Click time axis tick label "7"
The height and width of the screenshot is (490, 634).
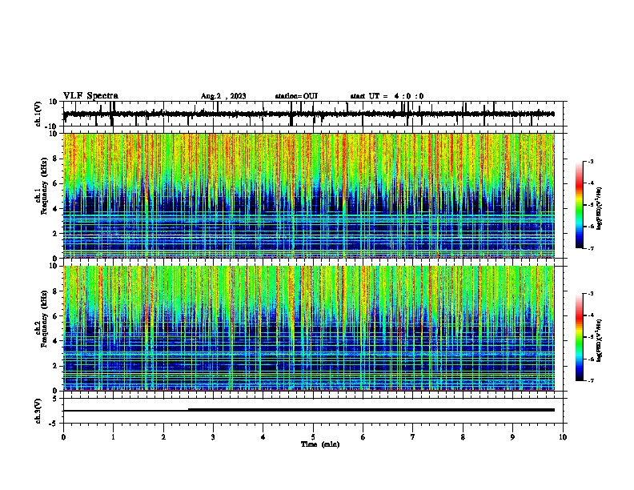(x=413, y=437)
